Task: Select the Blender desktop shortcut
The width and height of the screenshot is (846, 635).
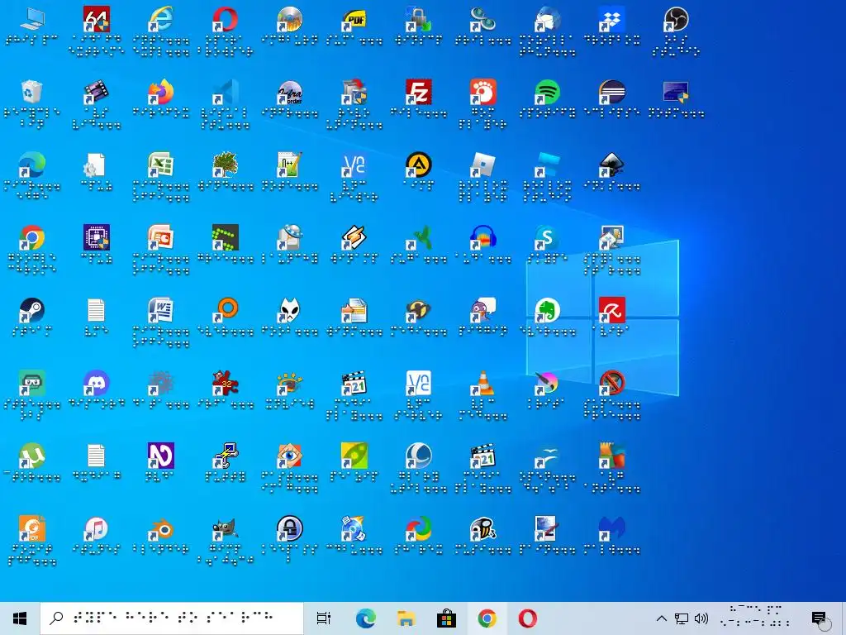Action: [x=161, y=529]
